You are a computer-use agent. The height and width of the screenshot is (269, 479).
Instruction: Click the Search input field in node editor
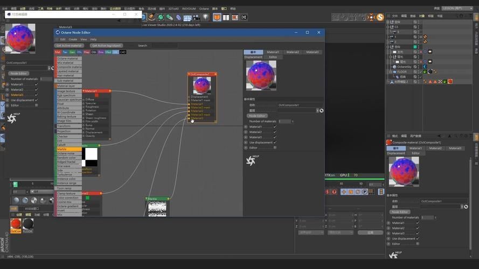[x=164, y=45]
